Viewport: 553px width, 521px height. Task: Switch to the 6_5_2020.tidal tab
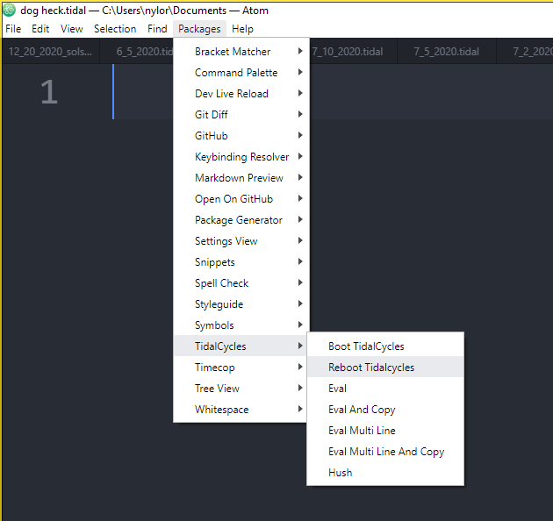137,52
